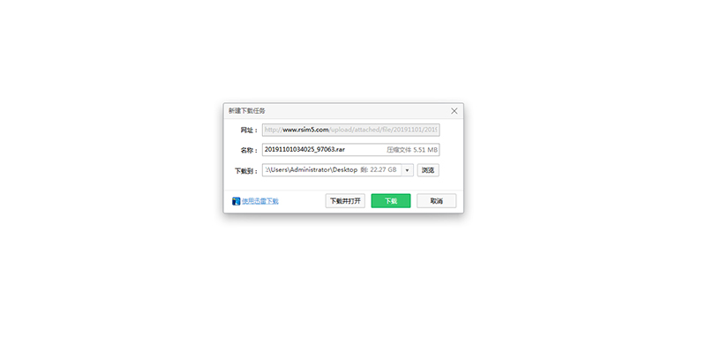This screenshot has width=706, height=359.
Task: Cancel the download with 取消
Action: [436, 200]
